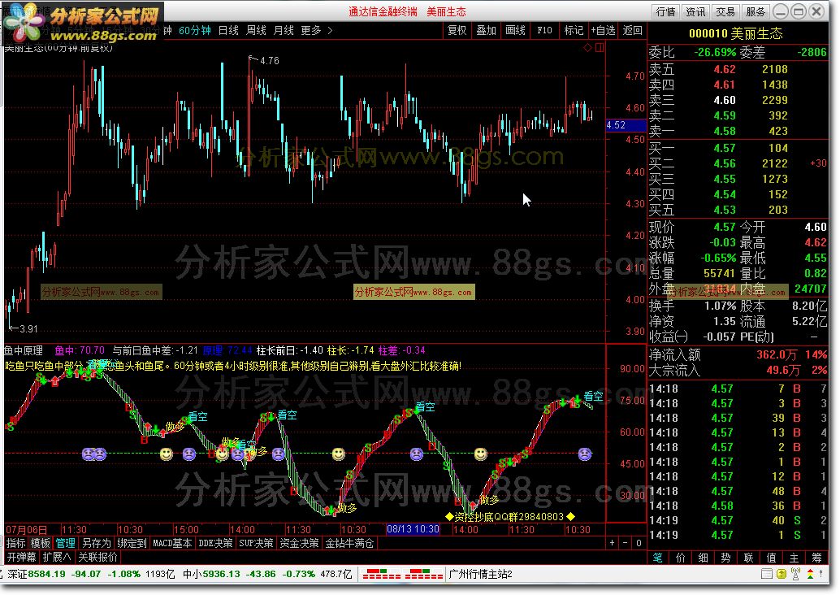This screenshot has width=840, height=595.
Task: Click the 广州行情主站2 server label
Action: [x=480, y=574]
